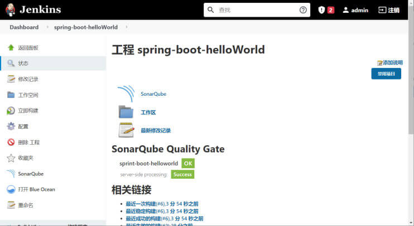Click the magnifier icon in search box
Viewport: 414px width, 226px height.
click(x=210, y=10)
